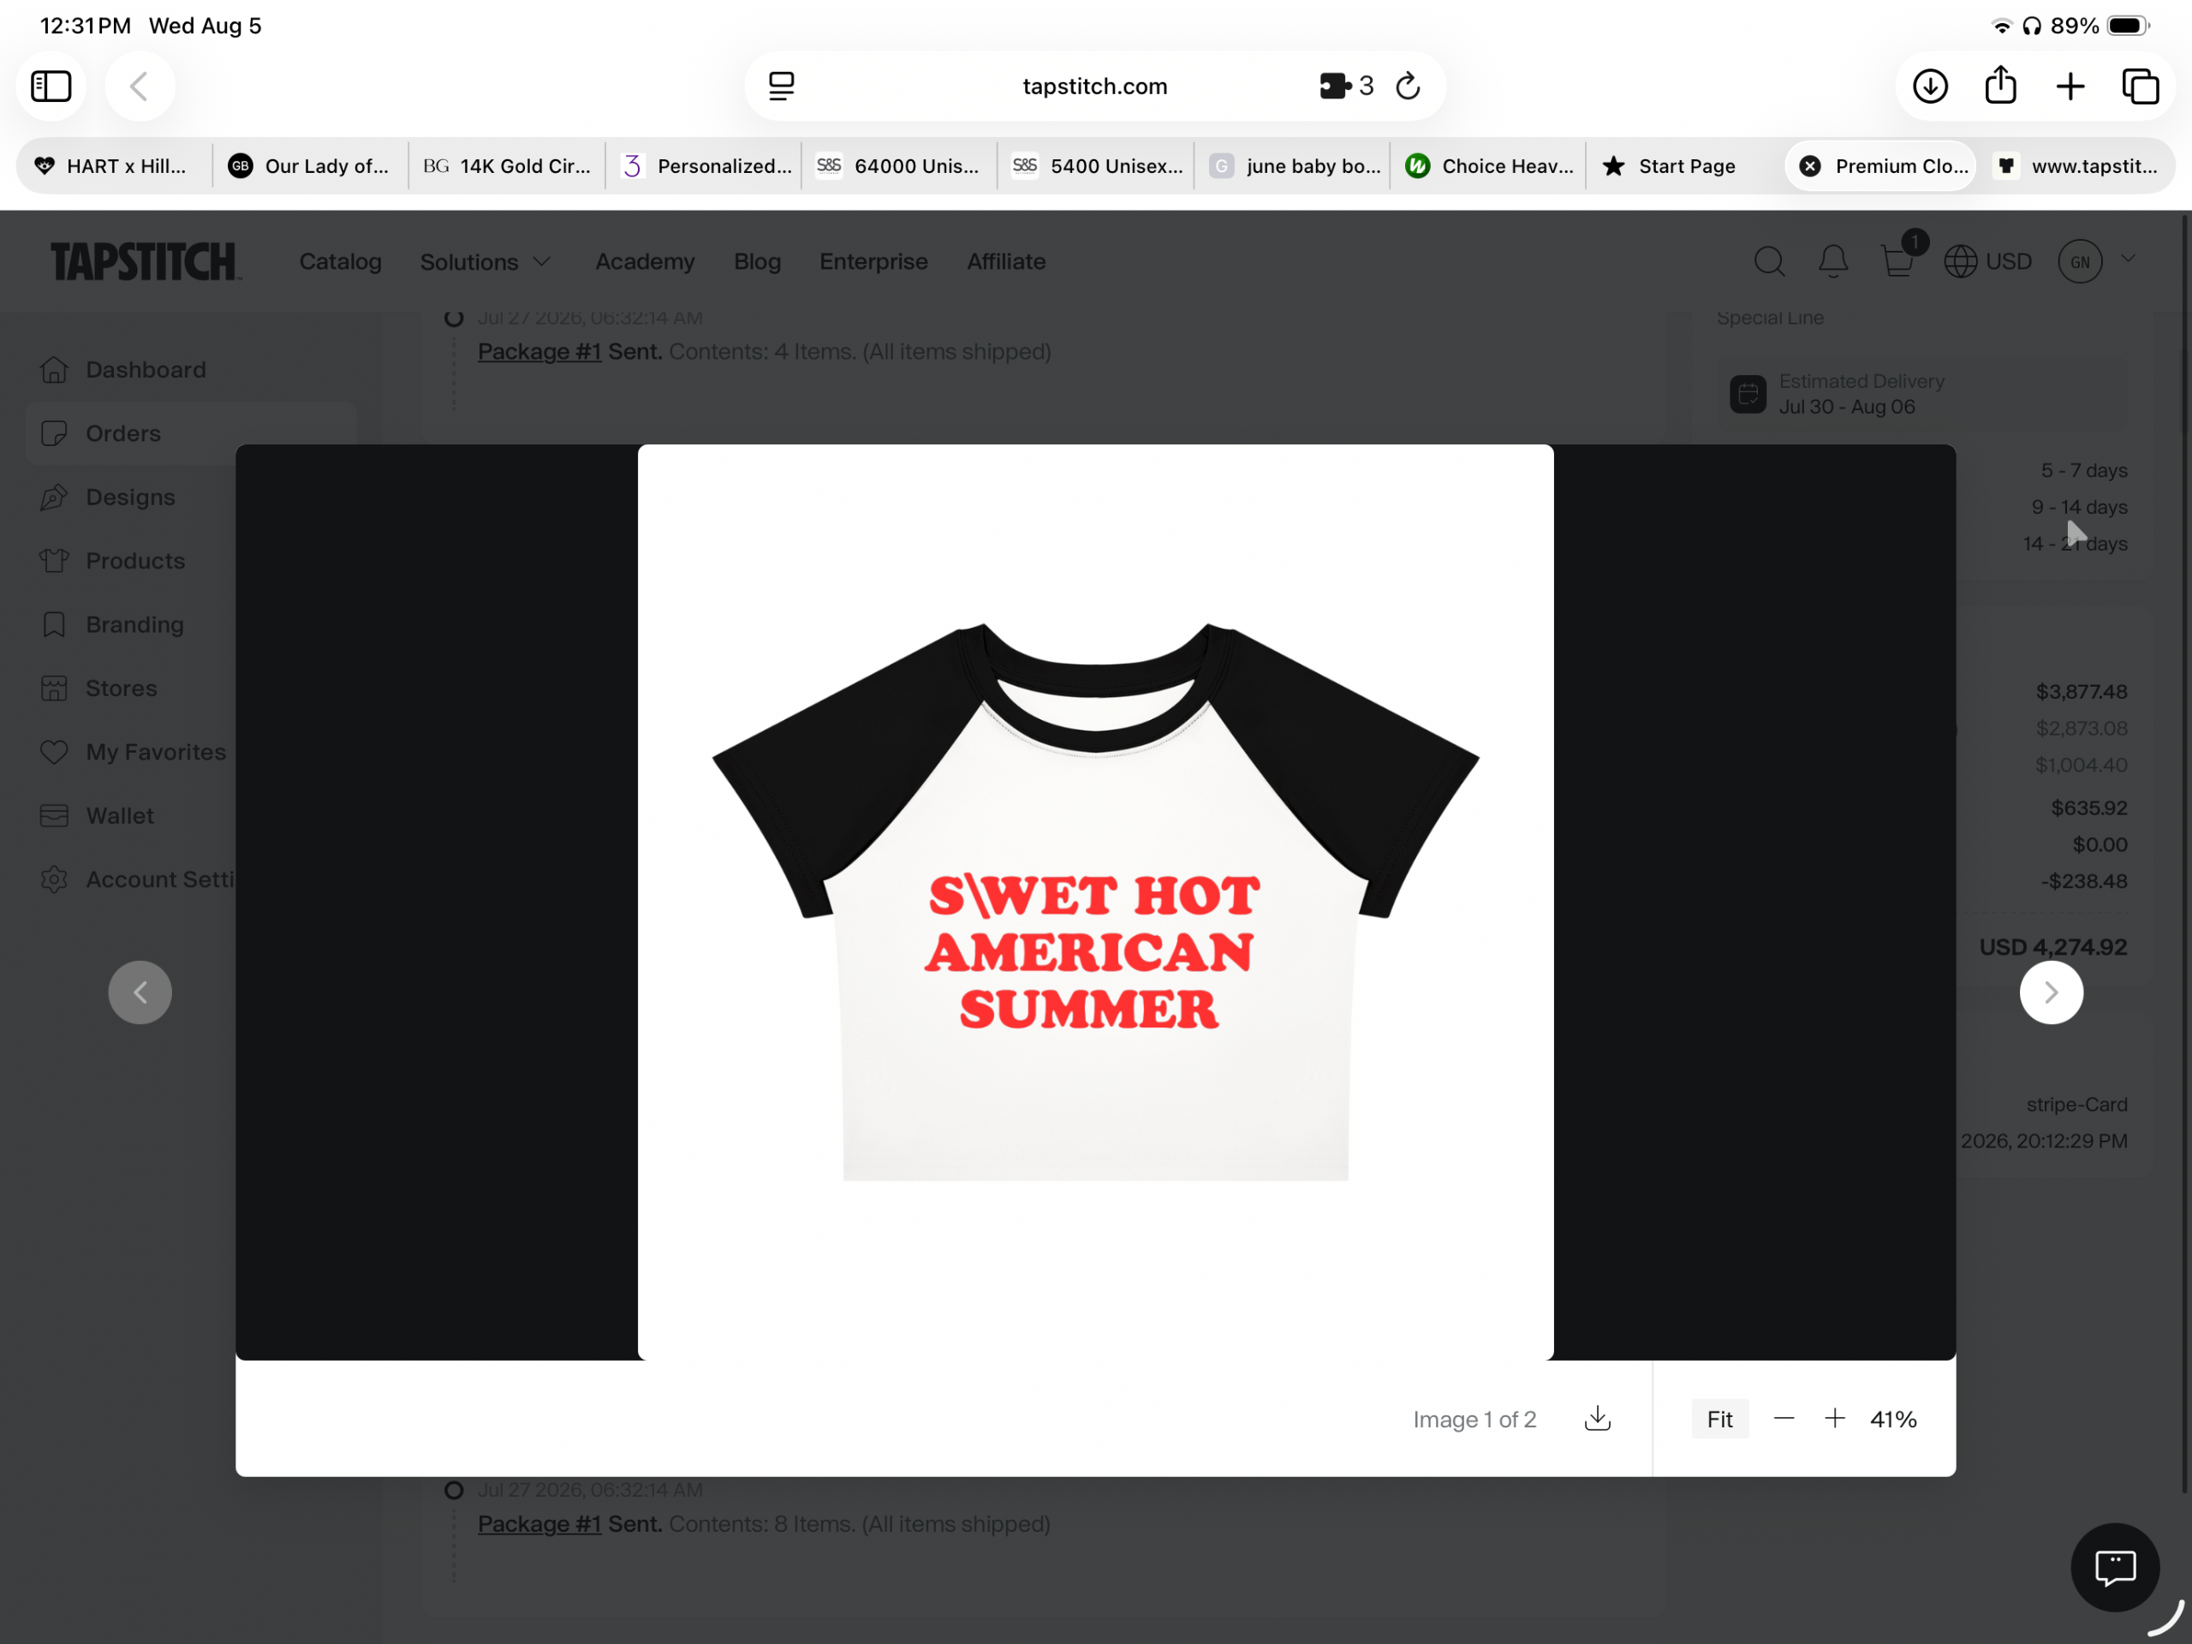The width and height of the screenshot is (2192, 1644).
Task: Open notifications bell icon
Action: tap(1832, 262)
